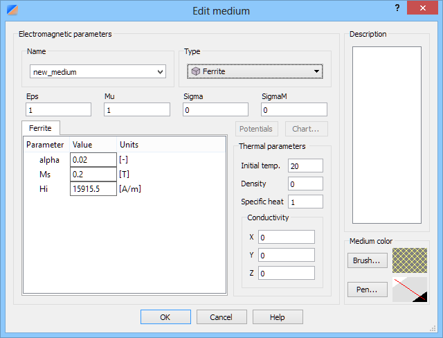Screen dimensions: 443x338
Task: Click the Hi value field 15915.5
Action: click(x=93, y=188)
